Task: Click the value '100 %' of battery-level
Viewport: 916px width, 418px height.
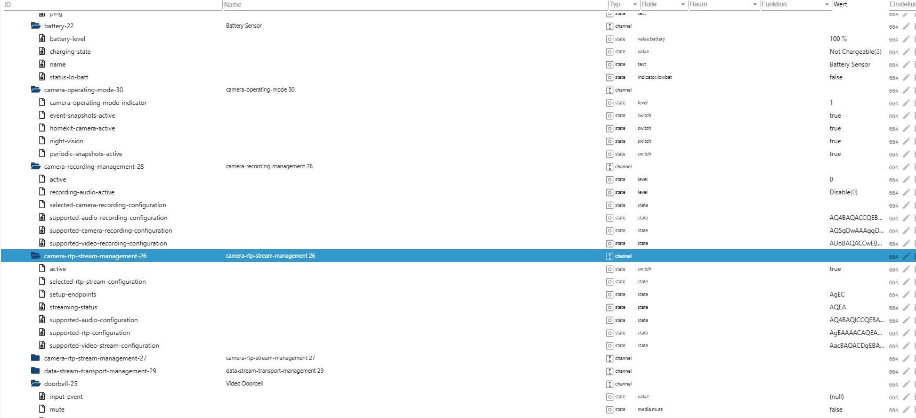Action: 838,39
